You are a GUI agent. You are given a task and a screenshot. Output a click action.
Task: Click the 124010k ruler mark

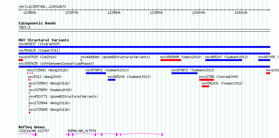tap(241, 13)
